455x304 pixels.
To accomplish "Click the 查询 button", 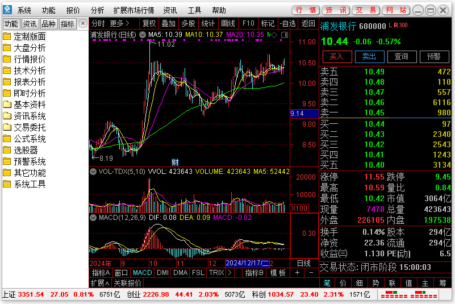I will point(402,57).
